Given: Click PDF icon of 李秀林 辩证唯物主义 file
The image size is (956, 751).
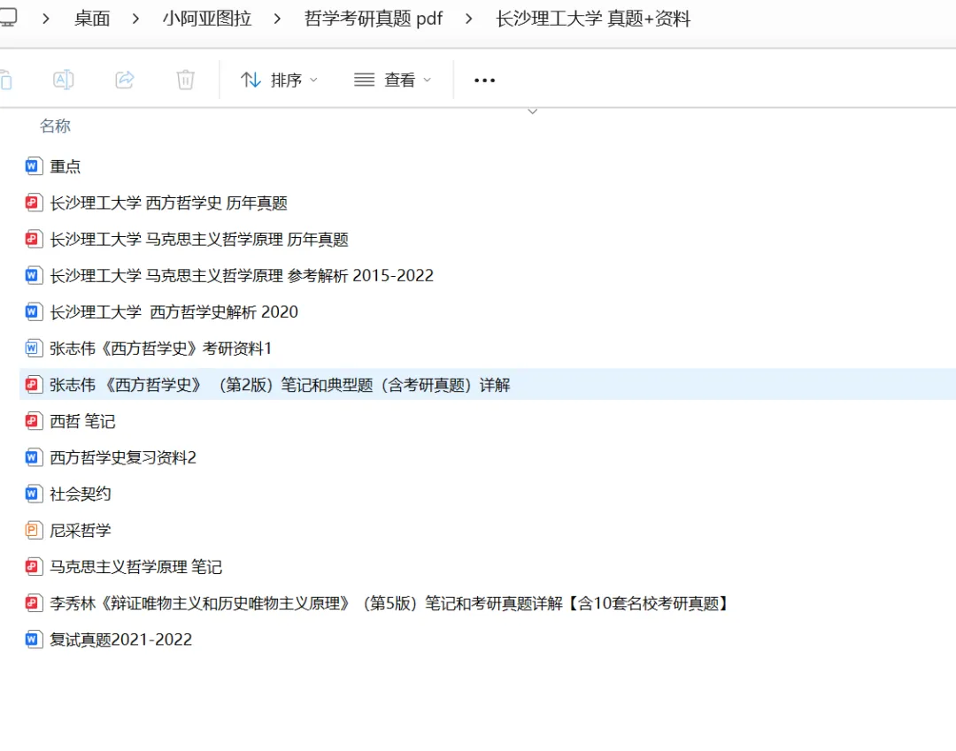Looking at the screenshot, I should tap(33, 603).
